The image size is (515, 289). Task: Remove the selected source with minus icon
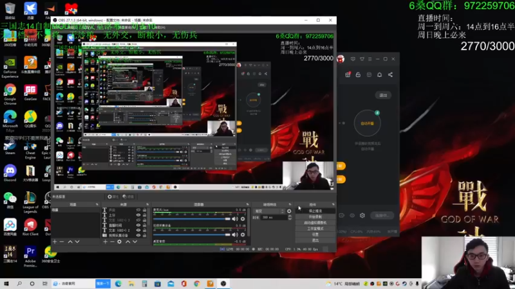click(112, 241)
